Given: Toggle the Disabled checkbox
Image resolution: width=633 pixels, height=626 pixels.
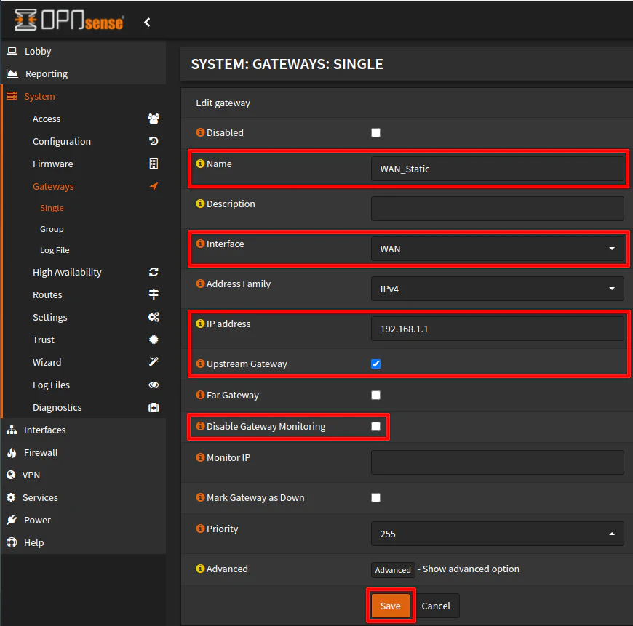Looking at the screenshot, I should [376, 133].
